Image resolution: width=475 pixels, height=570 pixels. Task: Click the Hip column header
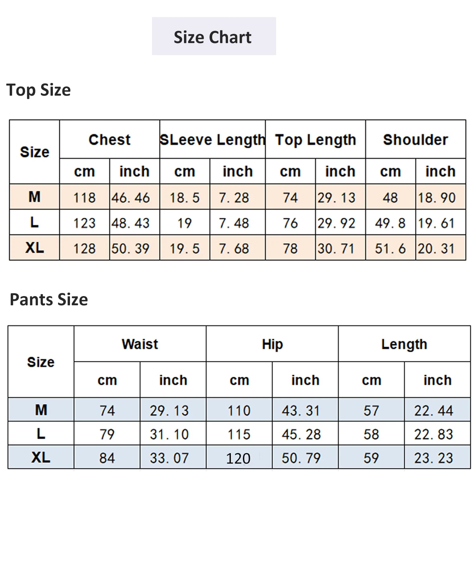coord(272,344)
